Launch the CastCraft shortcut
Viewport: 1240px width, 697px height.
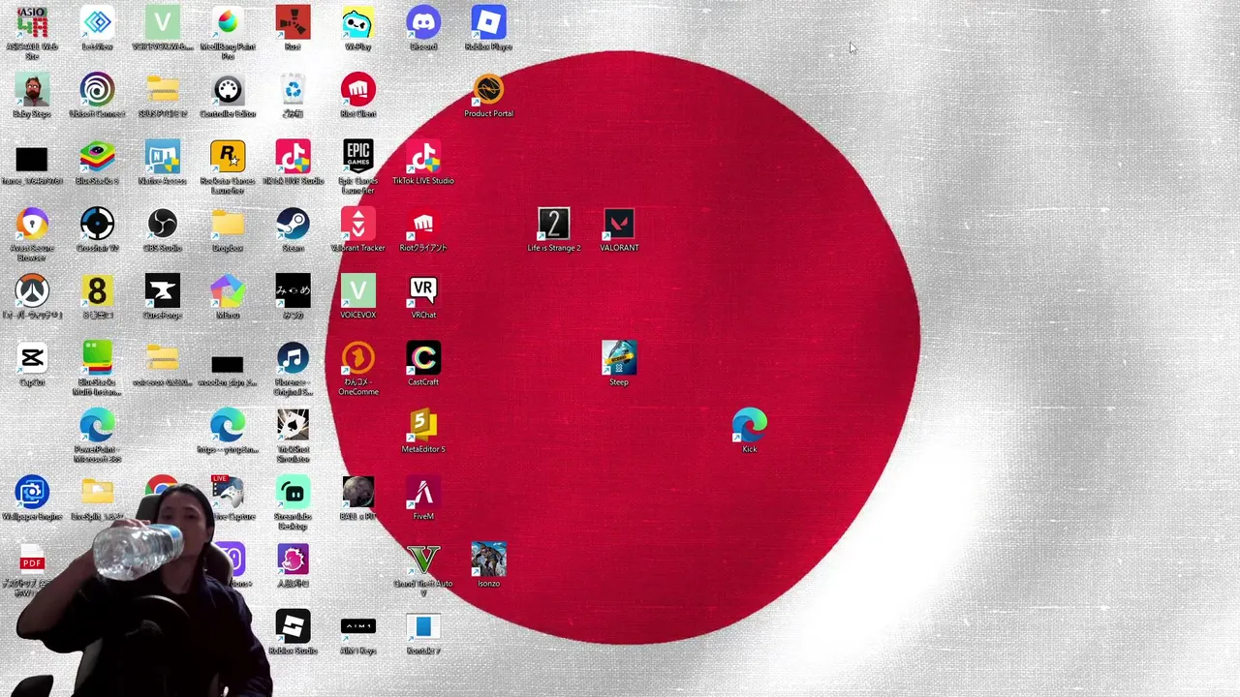point(423,359)
